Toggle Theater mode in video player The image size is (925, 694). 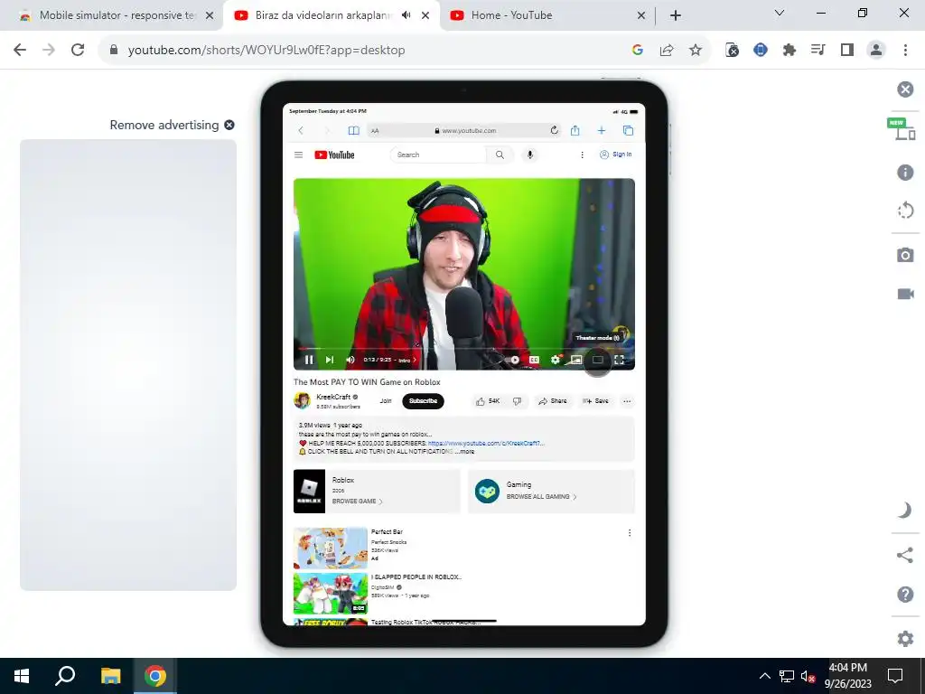(x=598, y=360)
